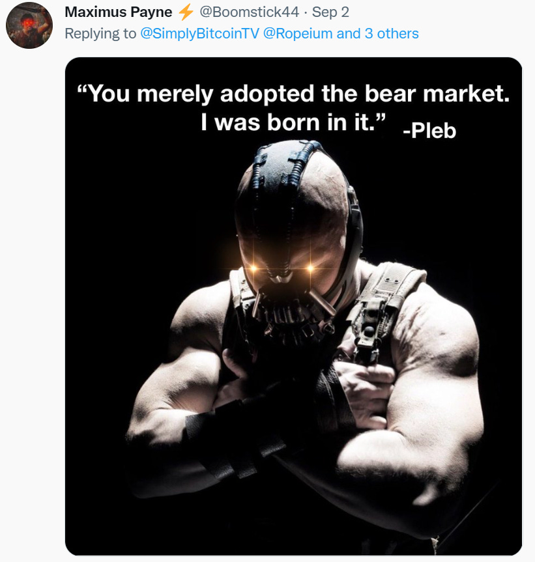Go to @Ropeium profile mention
535x562 pixels.
coord(298,34)
